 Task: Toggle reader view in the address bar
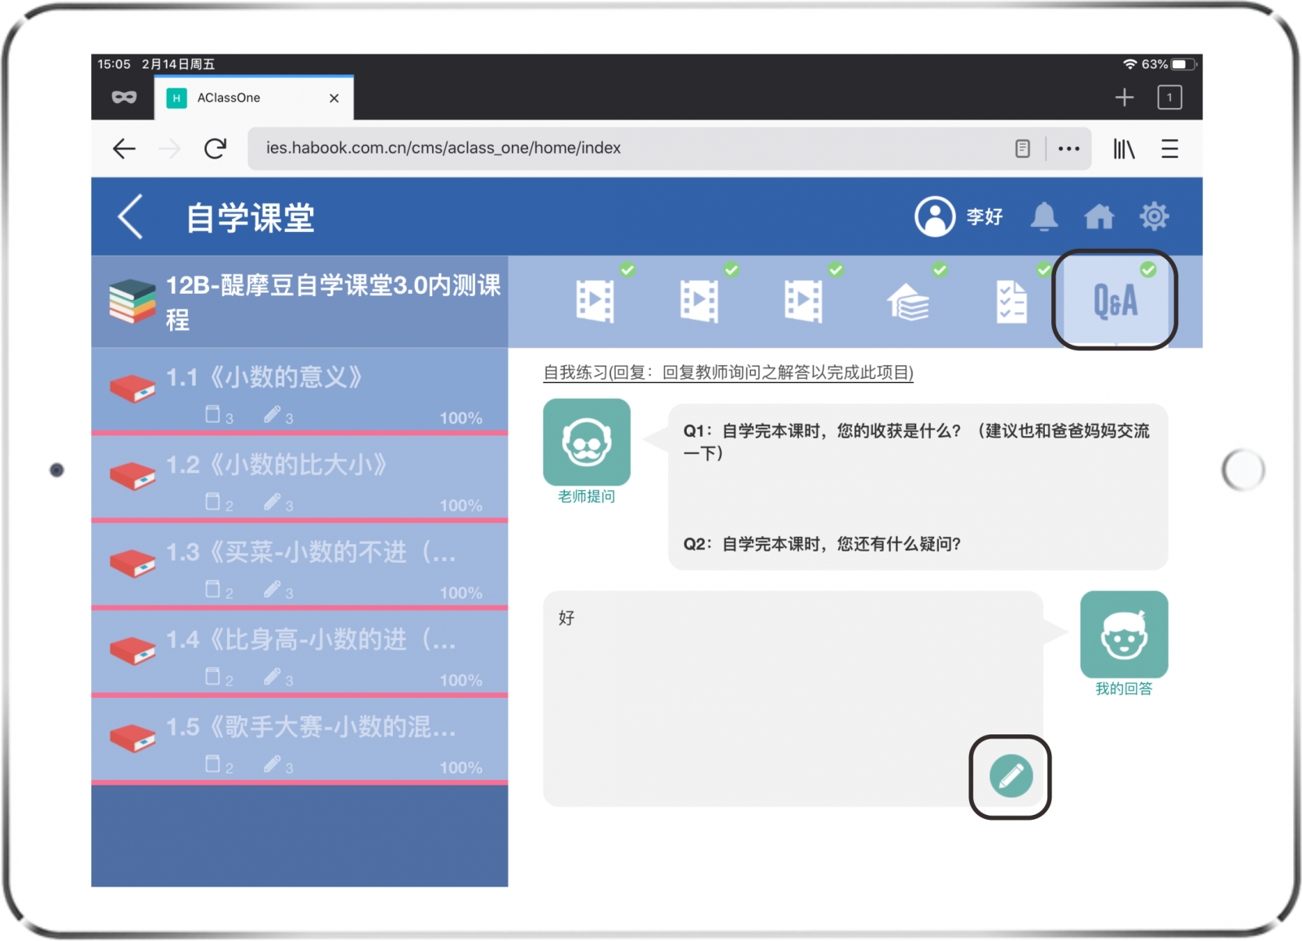pos(1022,149)
